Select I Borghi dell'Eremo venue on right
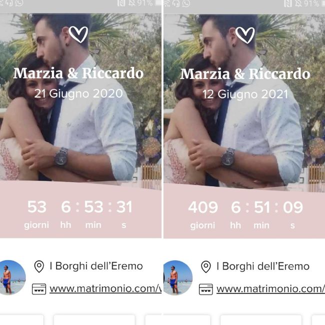The image size is (325, 325). point(263,266)
